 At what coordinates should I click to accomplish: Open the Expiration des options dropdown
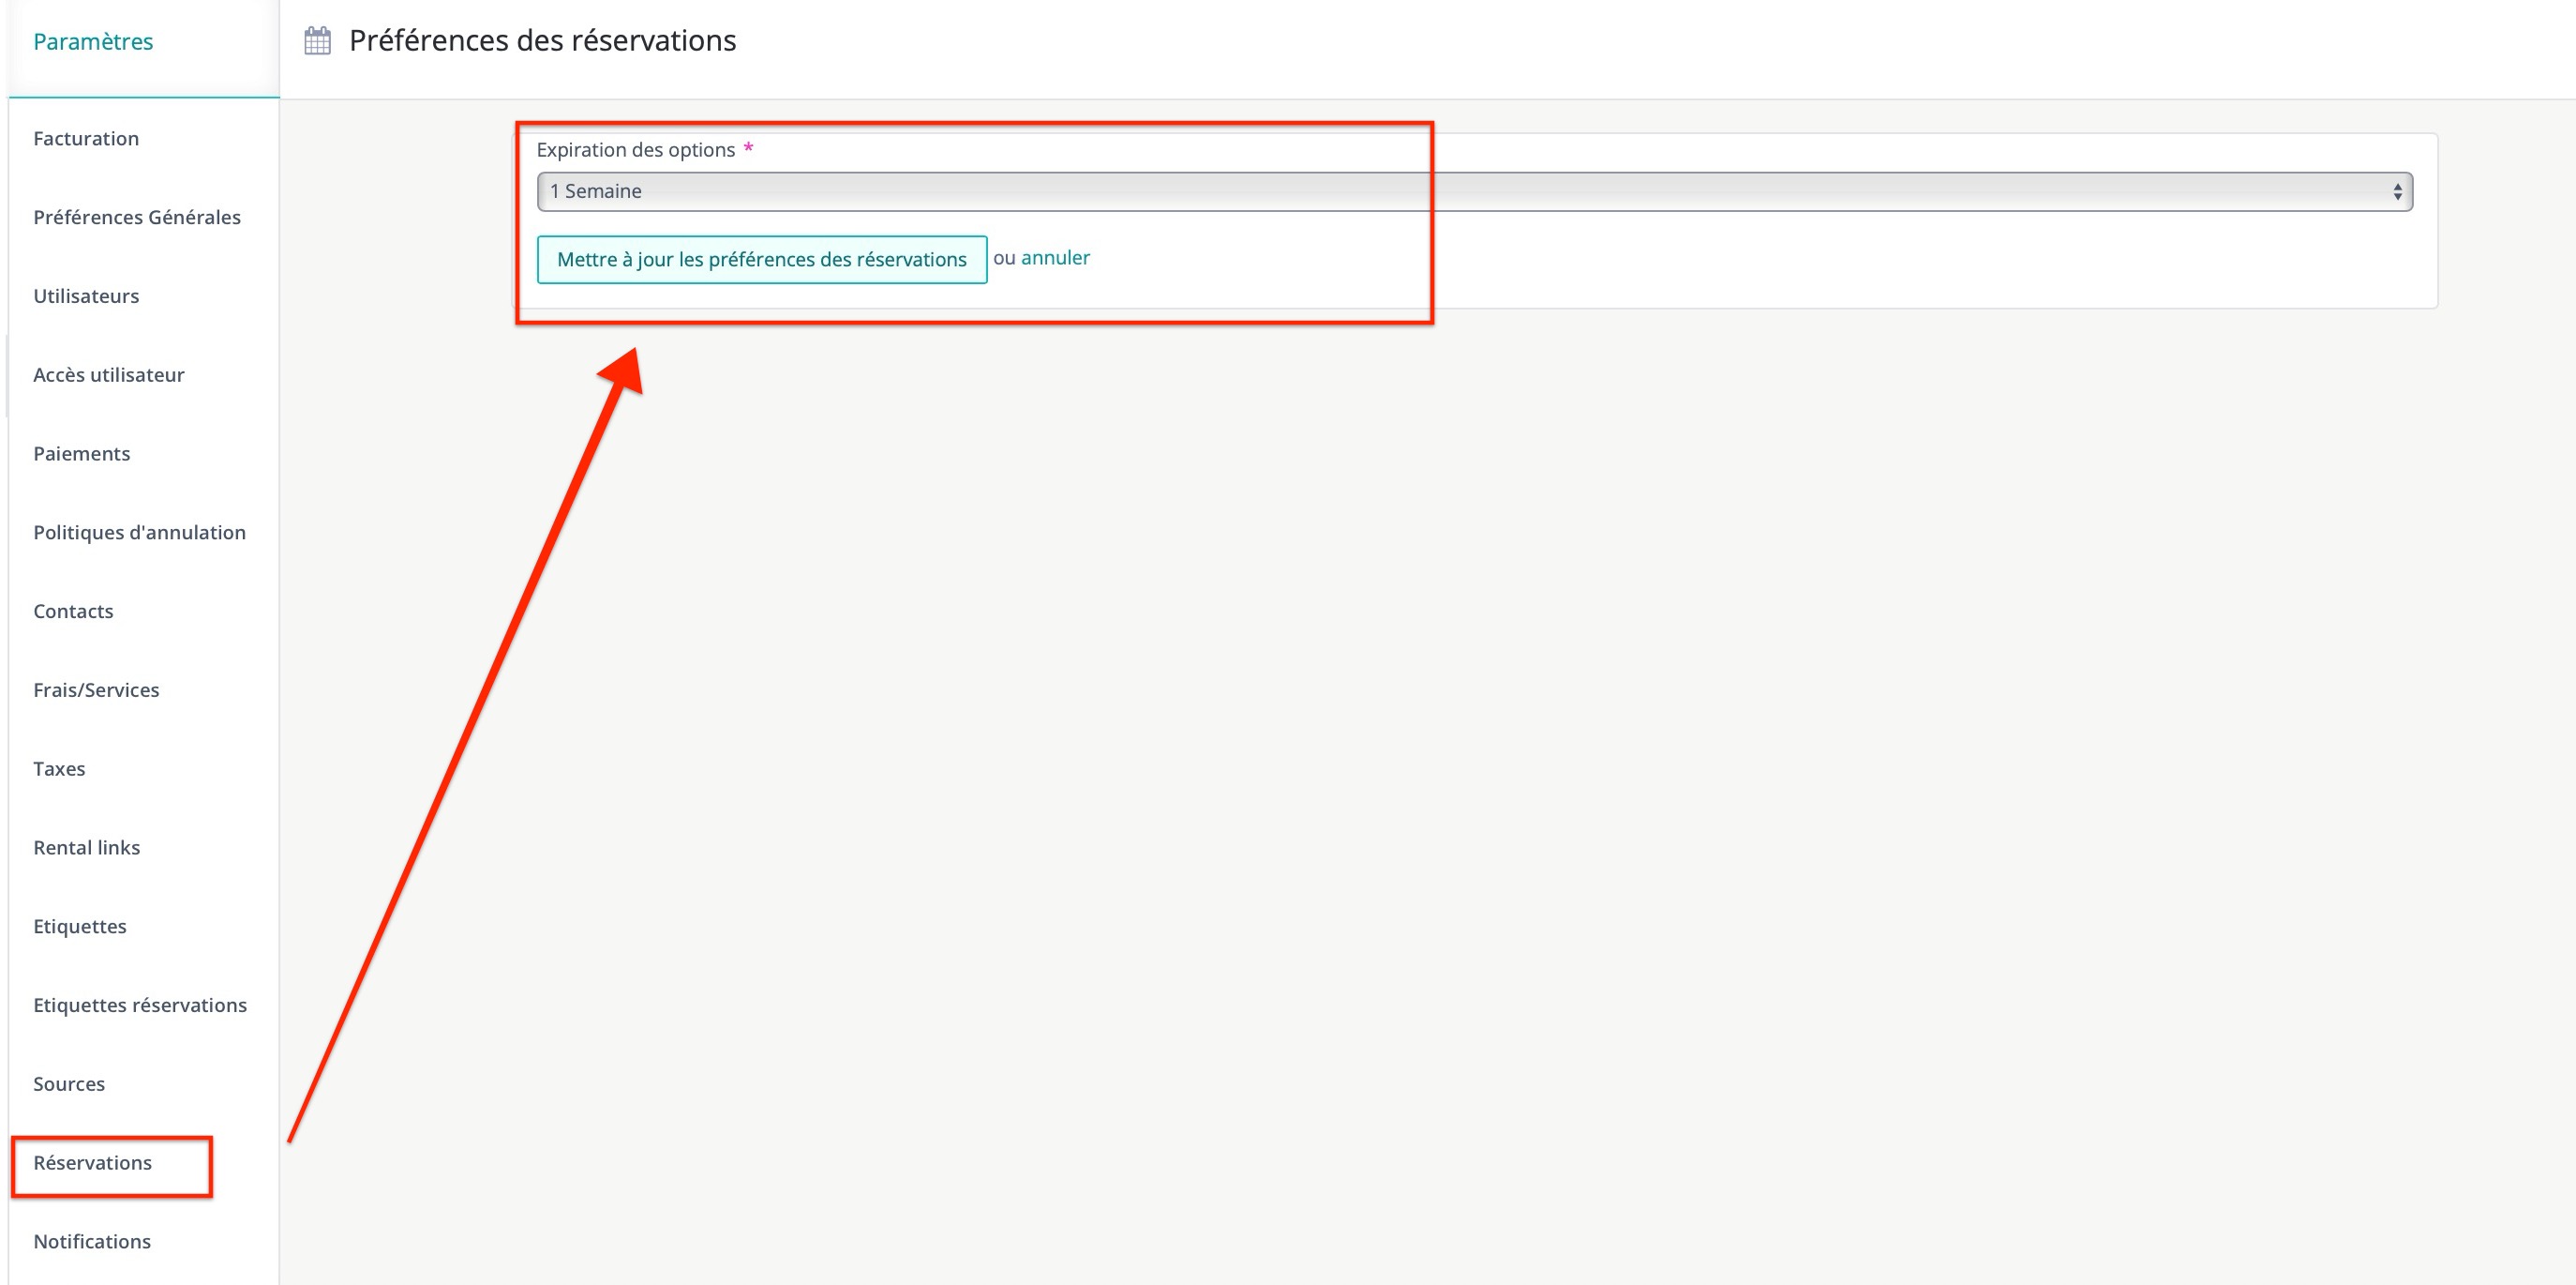point(1473,191)
